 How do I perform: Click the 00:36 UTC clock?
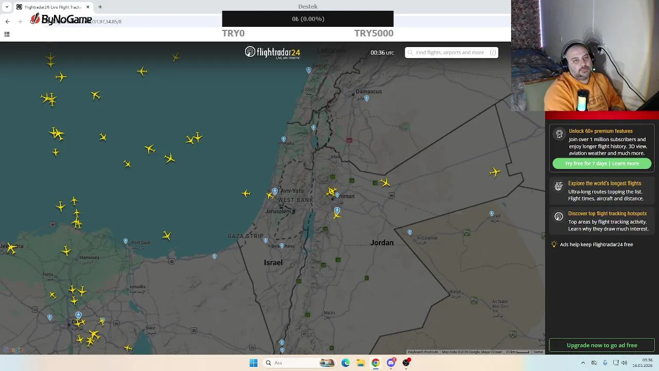[382, 53]
